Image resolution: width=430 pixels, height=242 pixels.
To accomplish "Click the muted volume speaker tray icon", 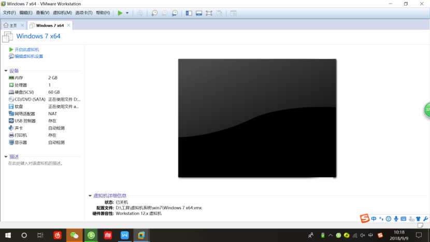I will [363, 235].
